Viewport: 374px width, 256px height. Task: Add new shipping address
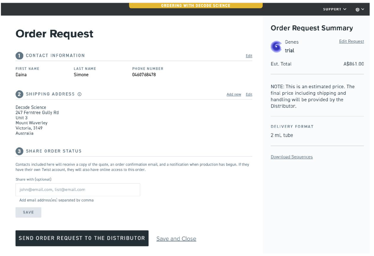234,94
